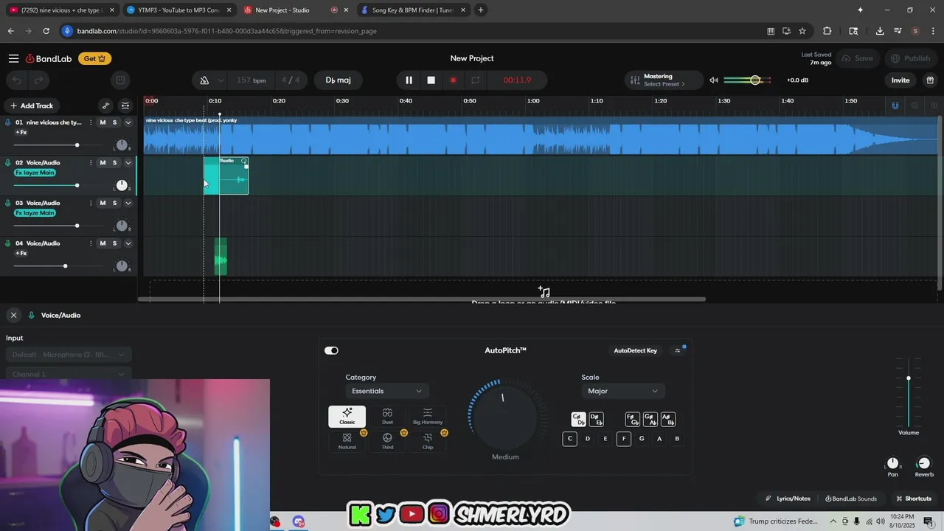Image resolution: width=944 pixels, height=531 pixels.
Task: Select the Duet AutoPitch preset
Action: click(387, 417)
